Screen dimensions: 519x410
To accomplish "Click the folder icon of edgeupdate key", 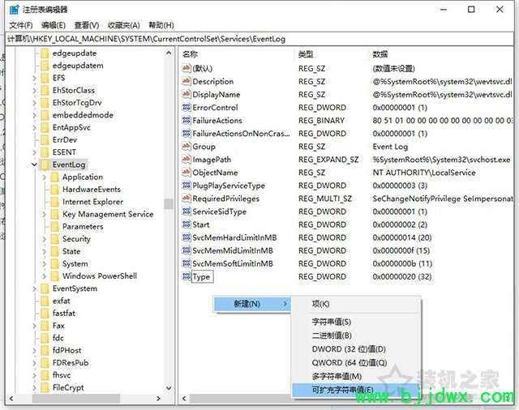I will click(45, 53).
